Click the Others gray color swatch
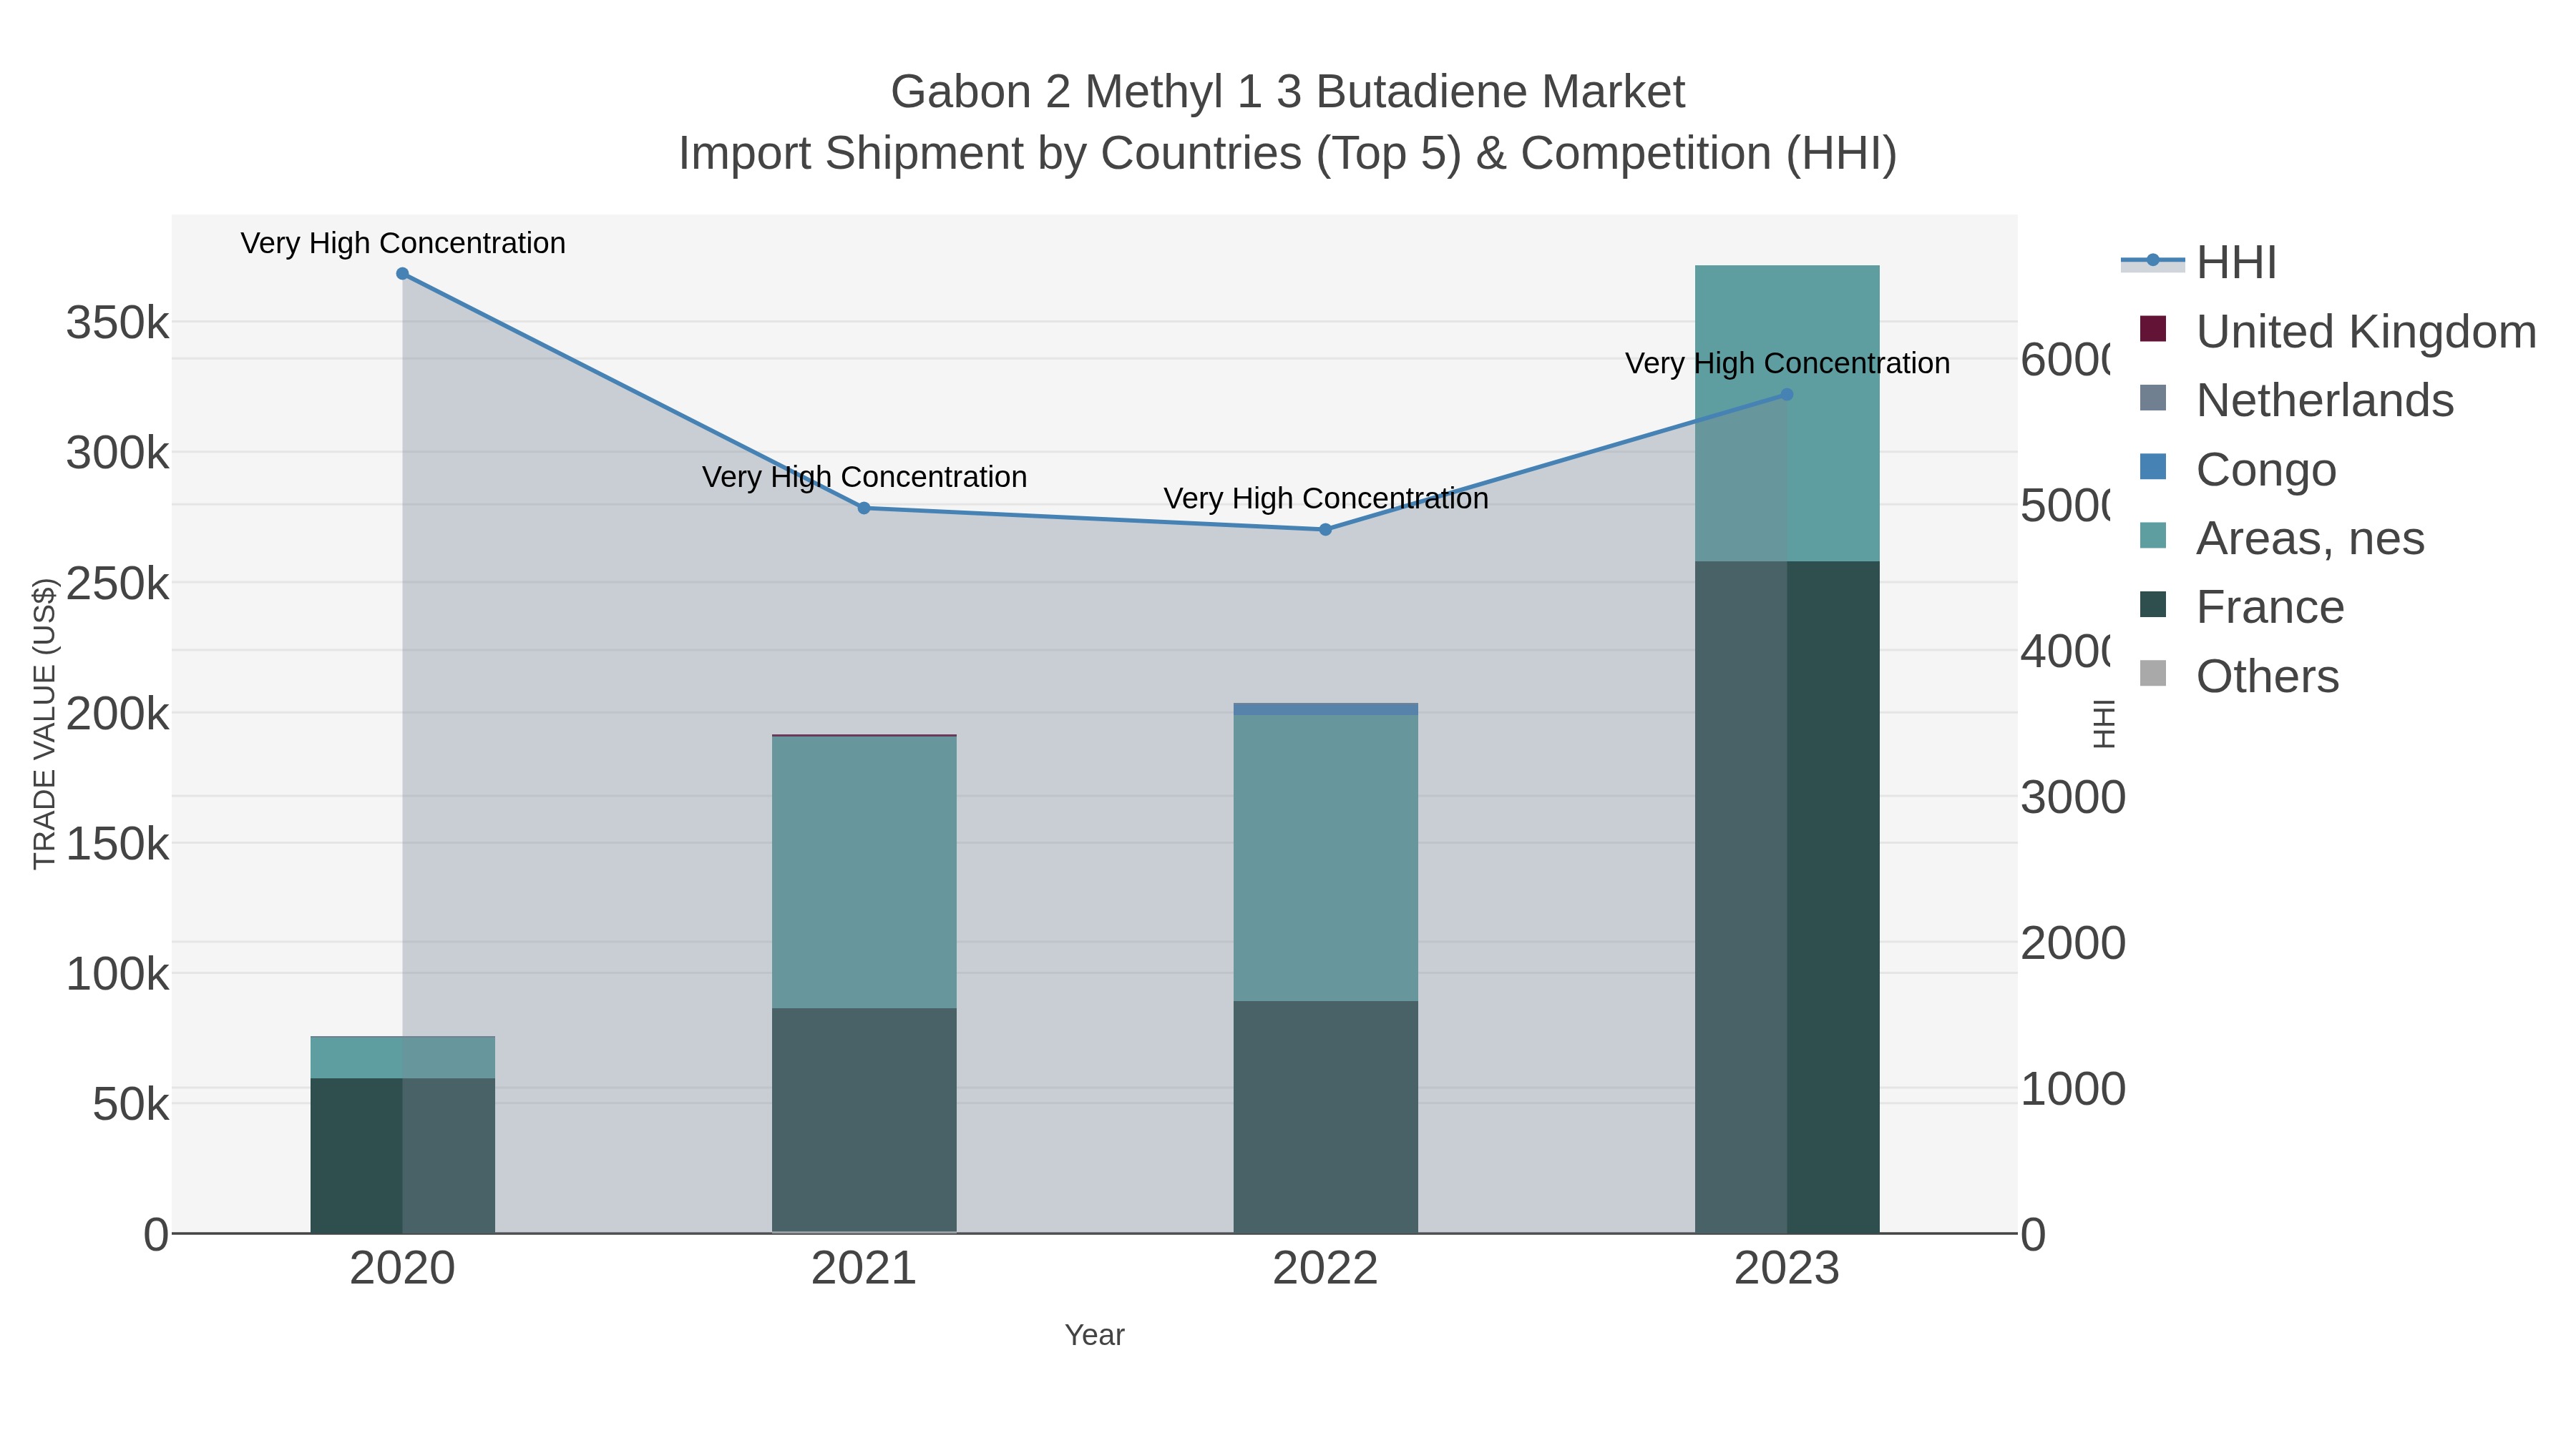Image resolution: width=2576 pixels, height=1448 pixels. tap(2153, 674)
